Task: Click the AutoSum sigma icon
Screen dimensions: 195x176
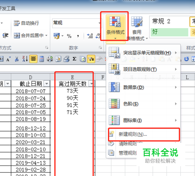Action: pos(74,59)
